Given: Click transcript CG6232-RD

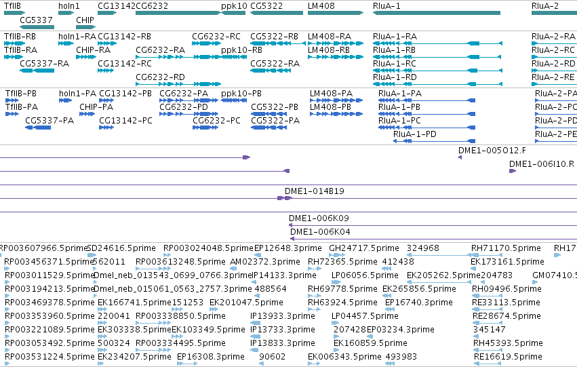Looking at the screenshot, I should [x=178, y=84].
